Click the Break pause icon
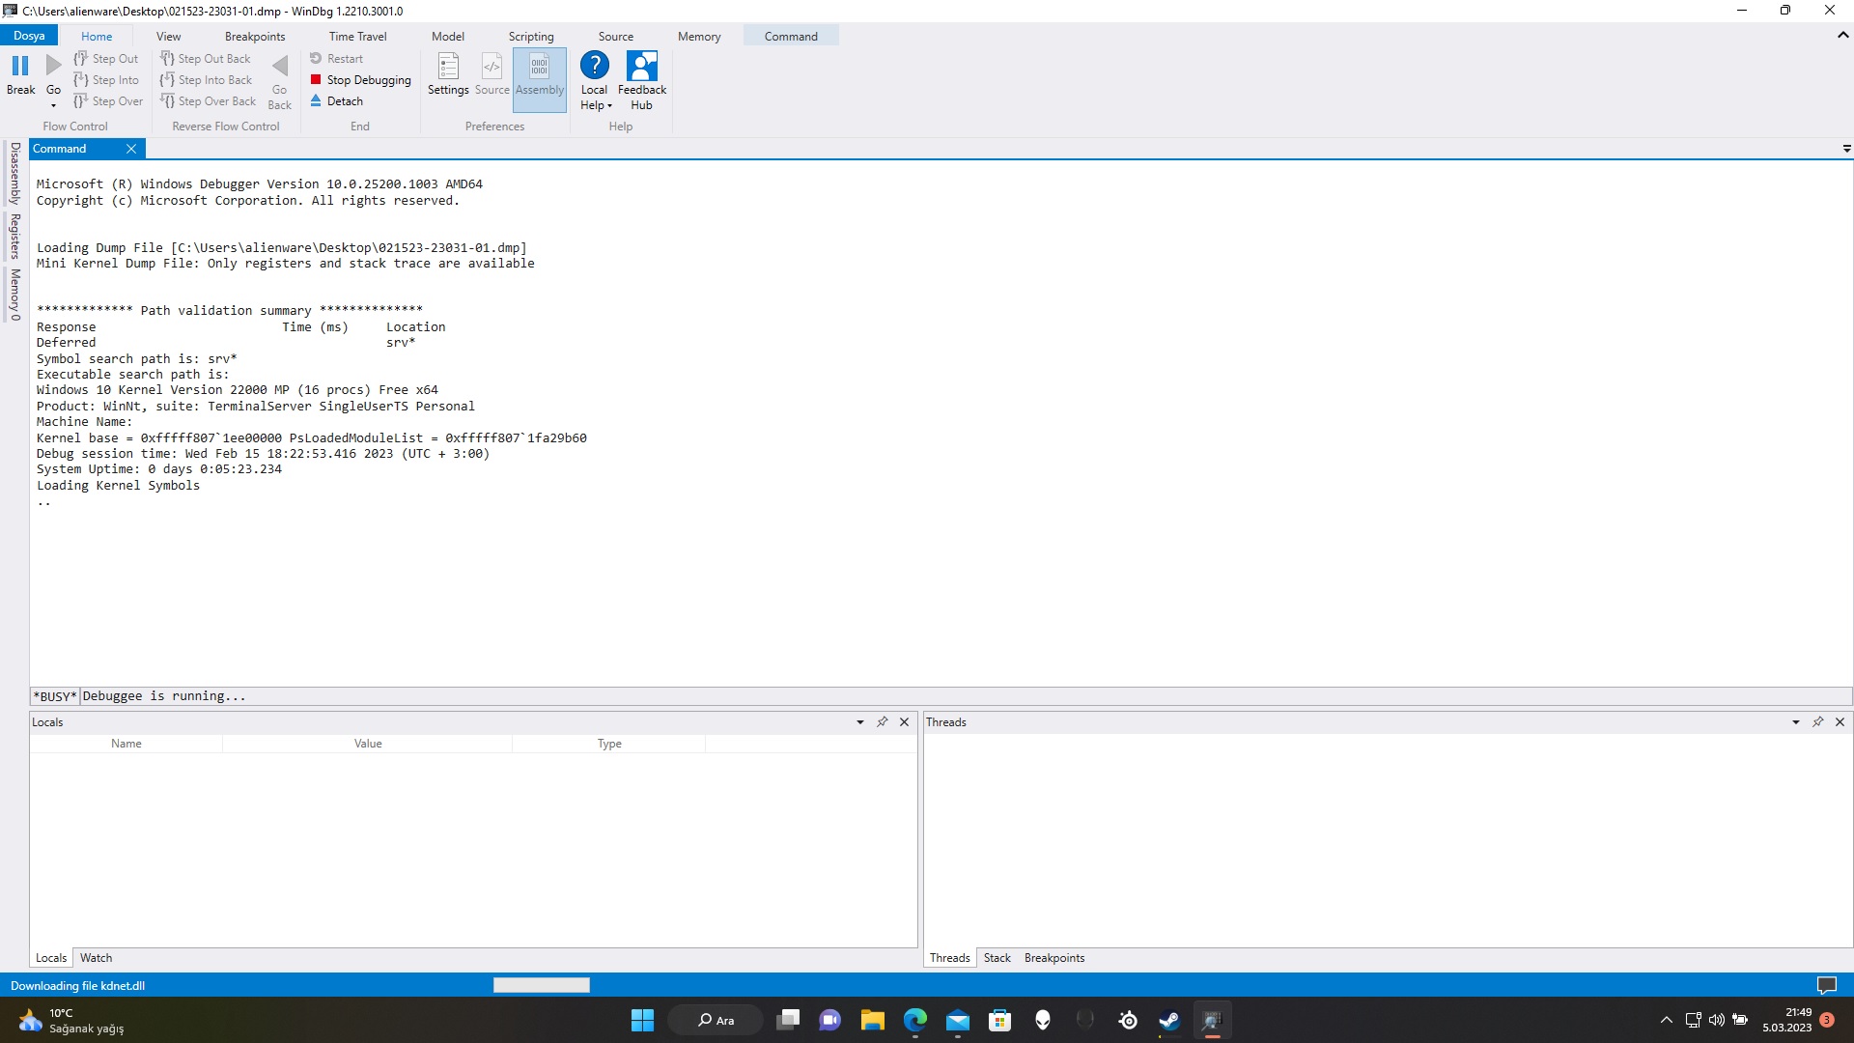1854x1043 pixels. point(20,66)
